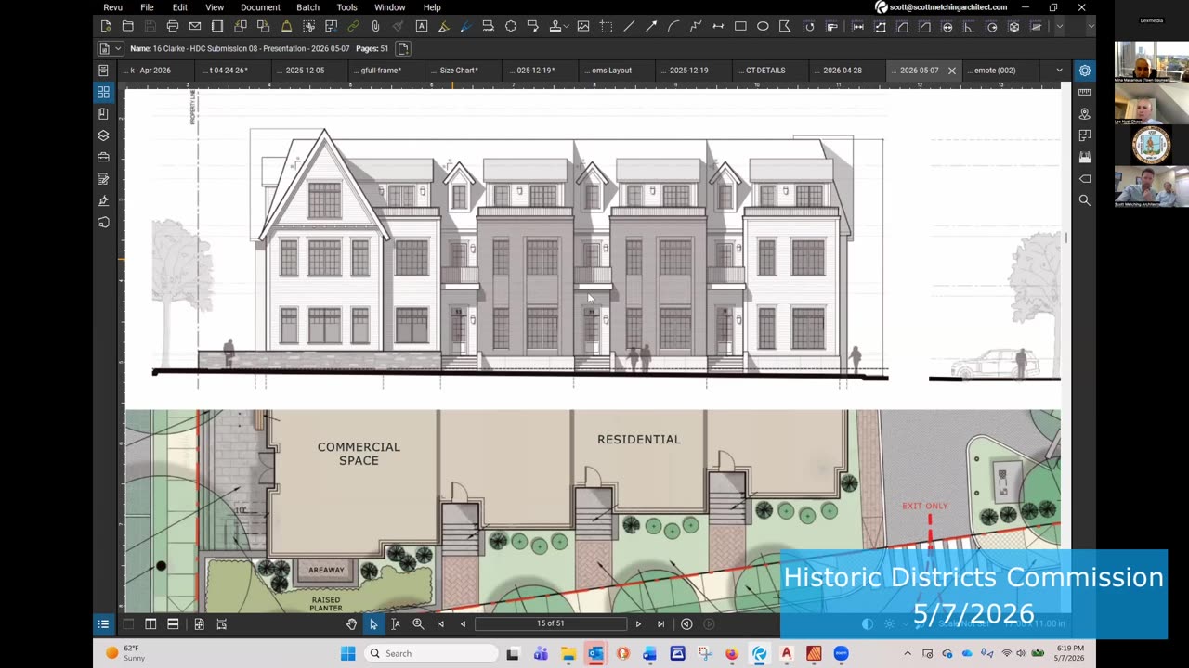
Task: Open the Layers panel in left sidebar
Action: (103, 135)
